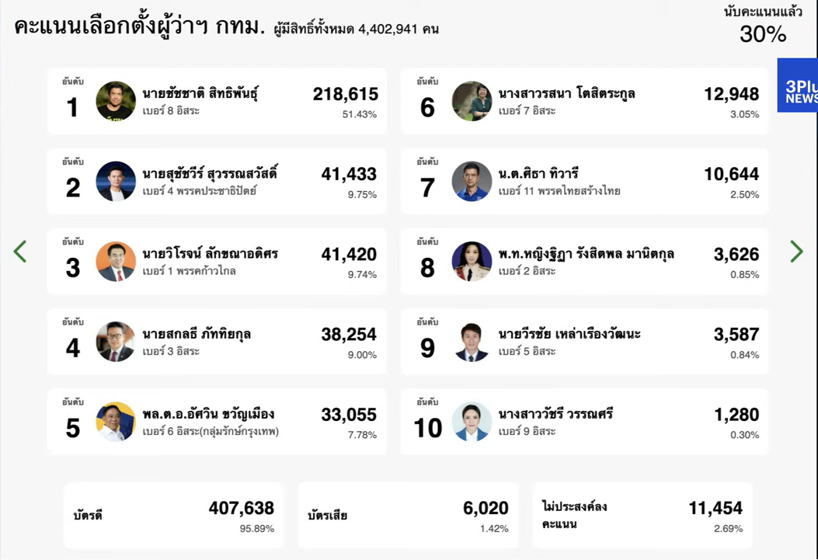Viewport: 818px width, 560px height.
Task: Open rank 8 candidate's portrait
Action: pos(472,262)
